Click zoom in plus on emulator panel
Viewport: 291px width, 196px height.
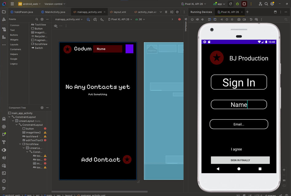point(284,170)
